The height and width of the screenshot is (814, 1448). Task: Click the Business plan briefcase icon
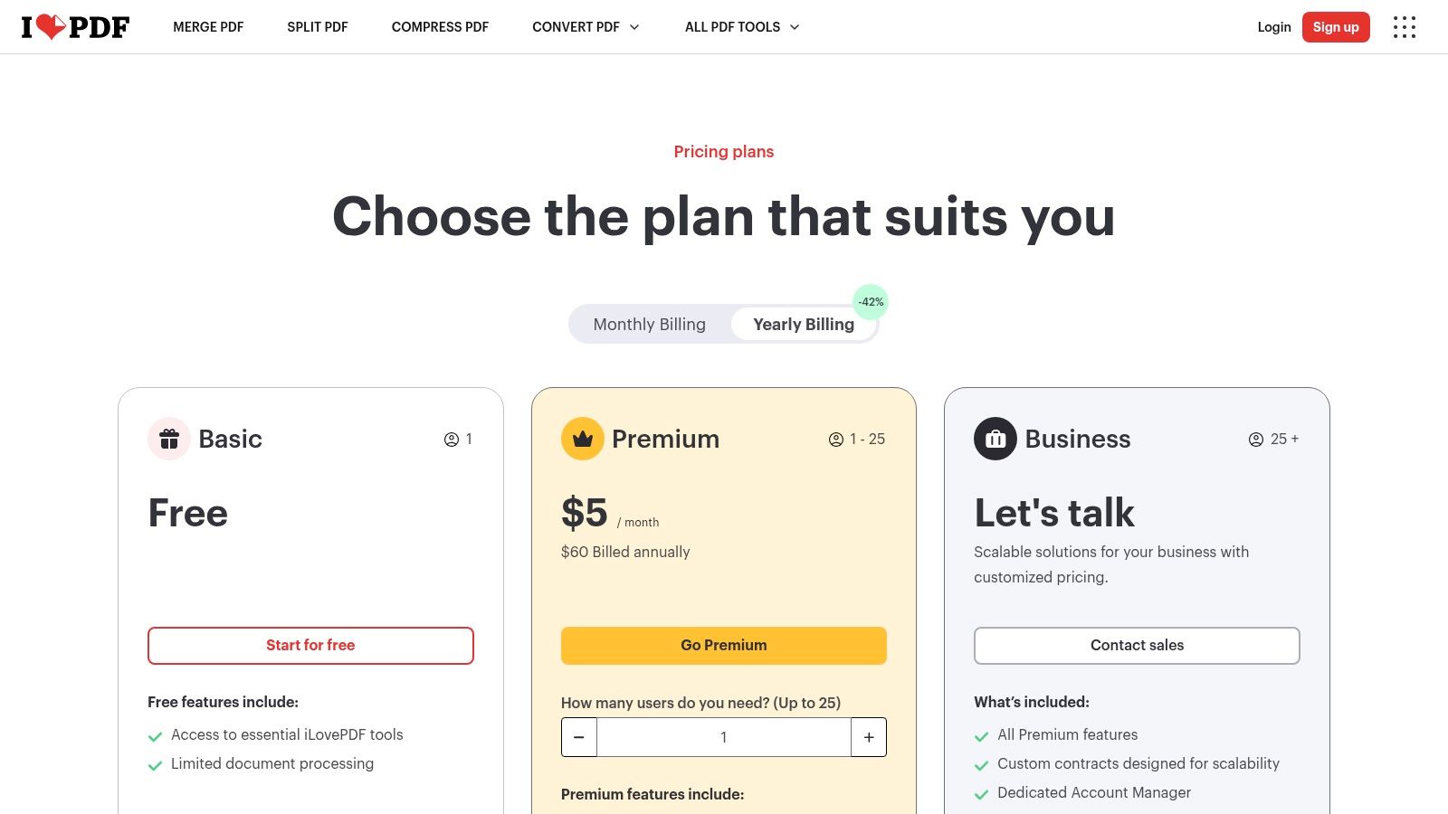(x=995, y=439)
